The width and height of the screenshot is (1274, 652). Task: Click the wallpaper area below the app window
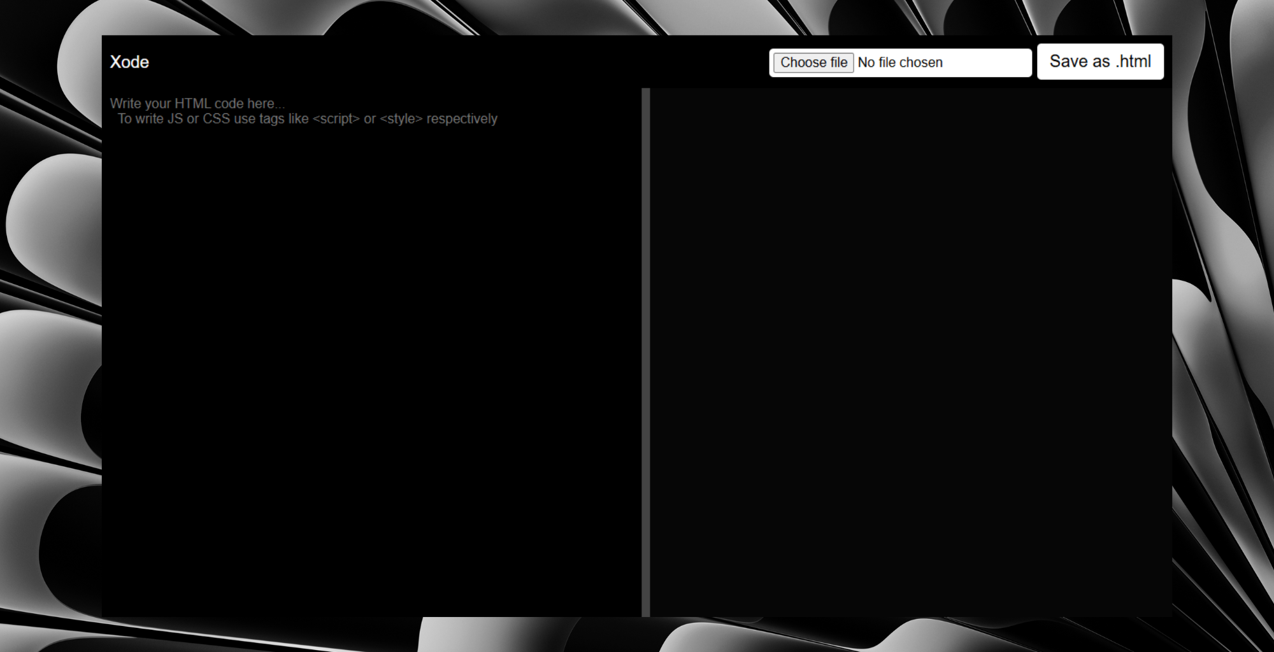click(637, 637)
